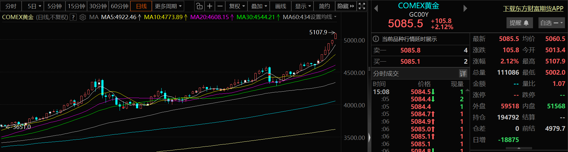Click large last price 5085.5
568x152 pixels.
tap(405, 23)
